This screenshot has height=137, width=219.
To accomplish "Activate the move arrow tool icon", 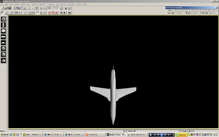I will (x=38, y=13).
